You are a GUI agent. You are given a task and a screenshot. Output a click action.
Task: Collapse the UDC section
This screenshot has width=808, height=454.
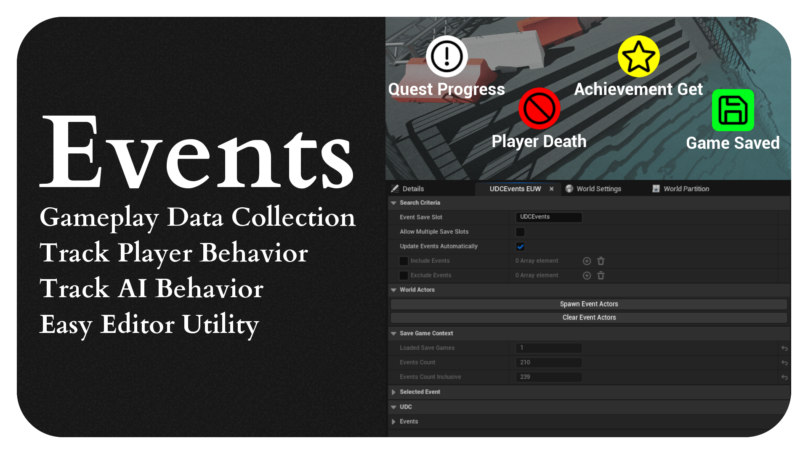pyautogui.click(x=393, y=407)
